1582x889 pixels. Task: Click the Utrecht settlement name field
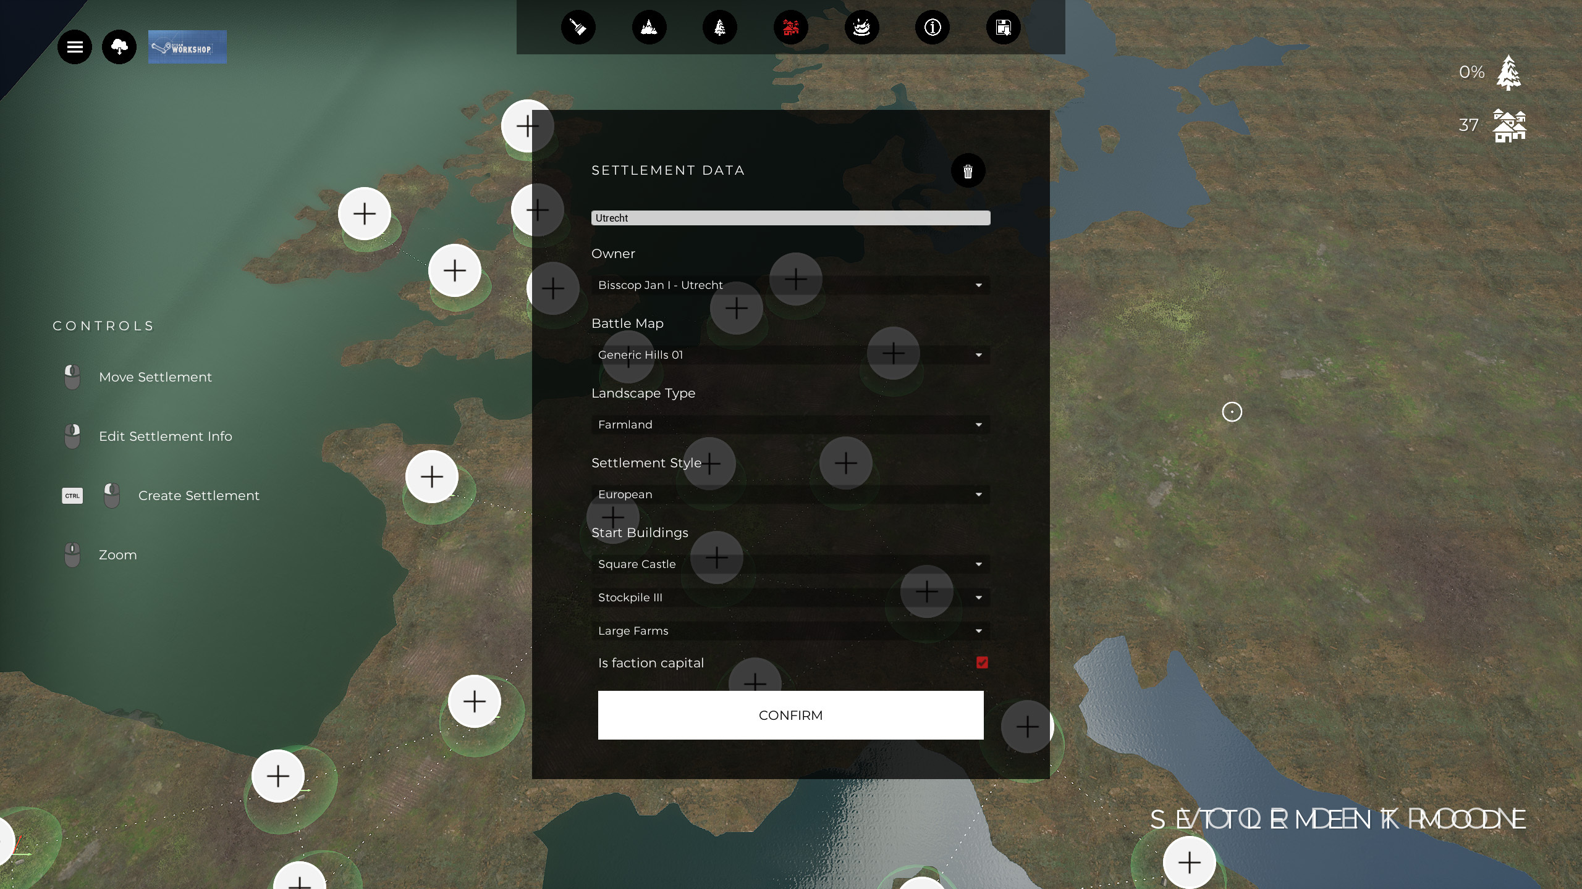pyautogui.click(x=790, y=218)
